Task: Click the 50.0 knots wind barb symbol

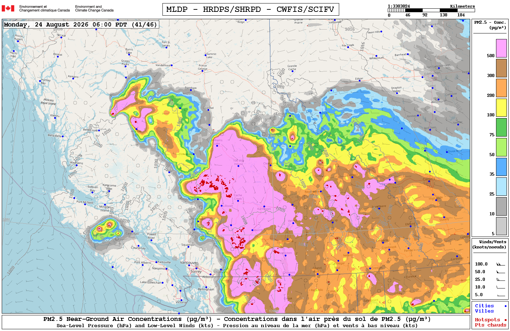Action: coord(501,272)
